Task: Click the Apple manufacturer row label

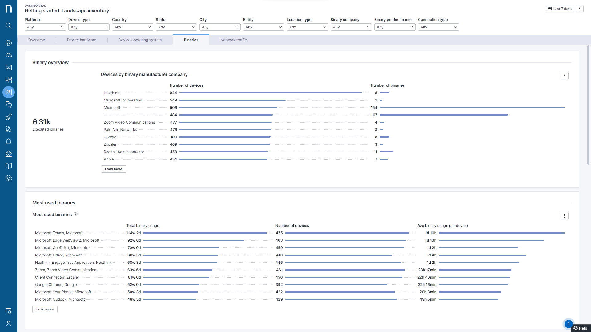Action: (x=109, y=159)
